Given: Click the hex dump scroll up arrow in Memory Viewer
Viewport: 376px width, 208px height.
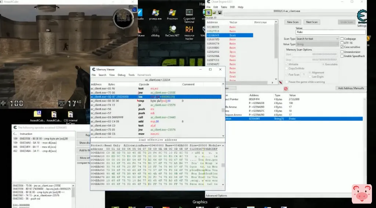Looking at the screenshot, I should tap(223, 145).
